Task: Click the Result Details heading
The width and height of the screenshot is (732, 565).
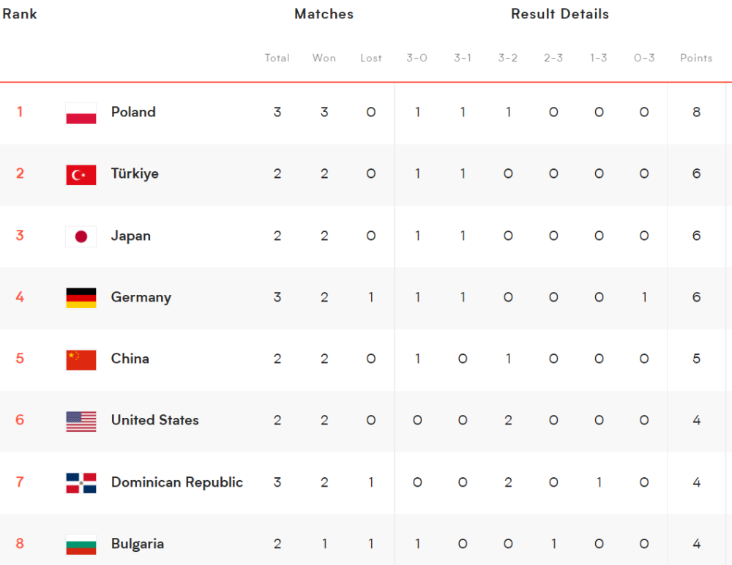Action: point(560,14)
